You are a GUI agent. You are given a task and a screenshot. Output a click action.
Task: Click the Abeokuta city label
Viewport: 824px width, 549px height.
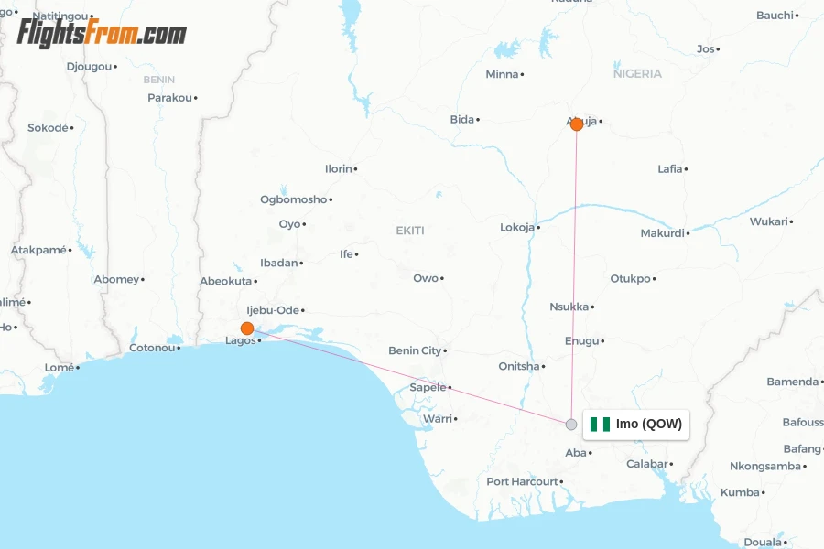(225, 281)
